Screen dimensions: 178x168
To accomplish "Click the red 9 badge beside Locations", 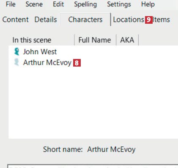I will 149,20.
